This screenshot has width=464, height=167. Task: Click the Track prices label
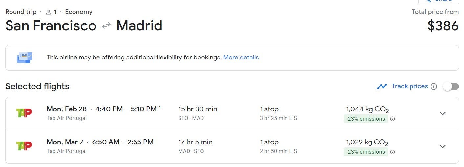coord(410,86)
